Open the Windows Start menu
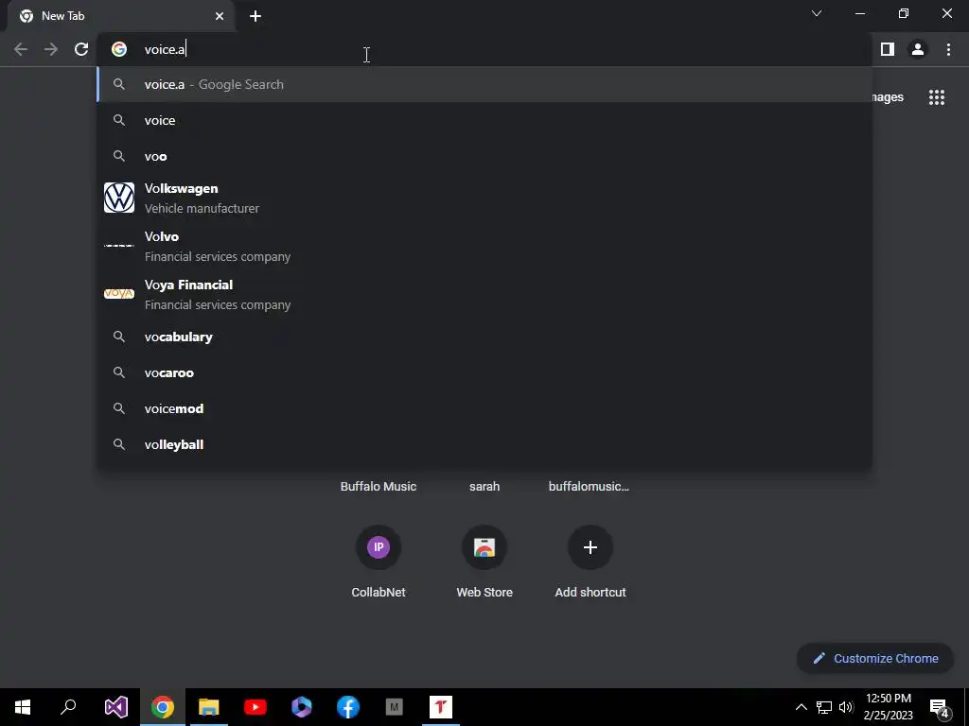969x726 pixels. tap(23, 707)
